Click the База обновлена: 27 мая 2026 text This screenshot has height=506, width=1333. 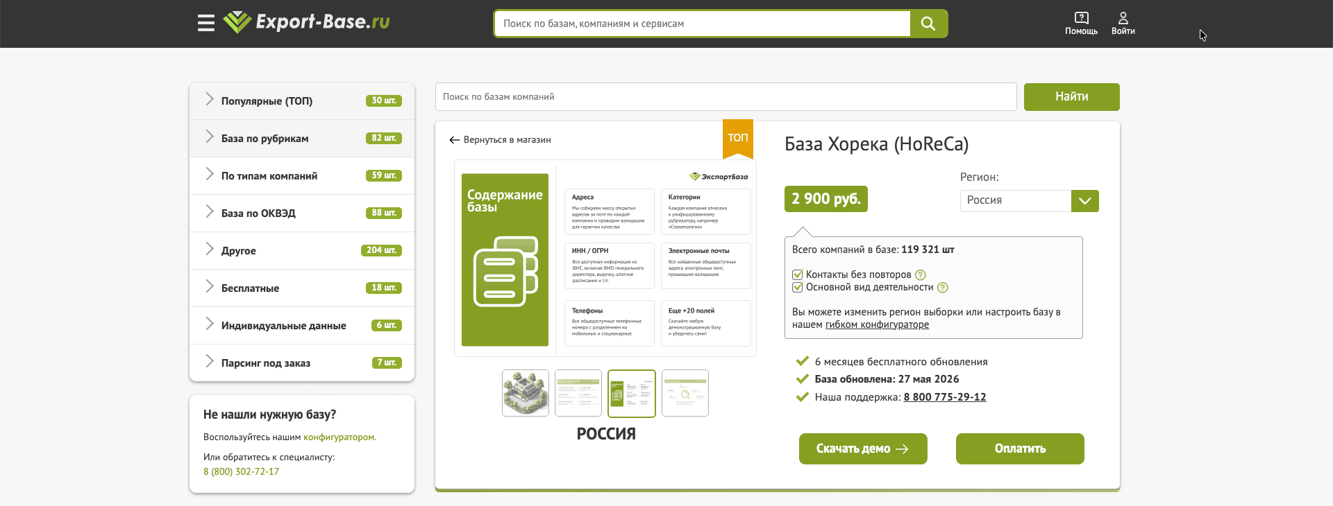pyautogui.click(x=887, y=379)
